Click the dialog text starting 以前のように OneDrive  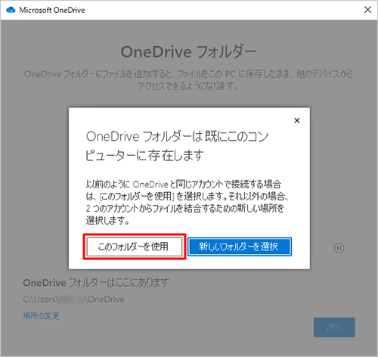point(187,202)
